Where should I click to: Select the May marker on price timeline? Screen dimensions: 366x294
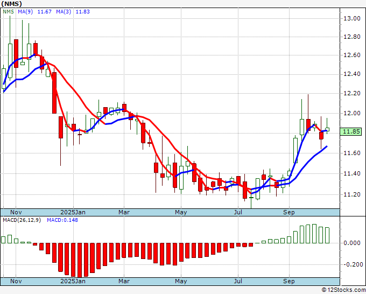[x=181, y=212]
